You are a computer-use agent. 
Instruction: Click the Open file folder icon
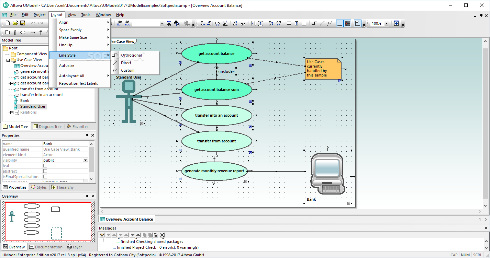[x=15, y=23]
